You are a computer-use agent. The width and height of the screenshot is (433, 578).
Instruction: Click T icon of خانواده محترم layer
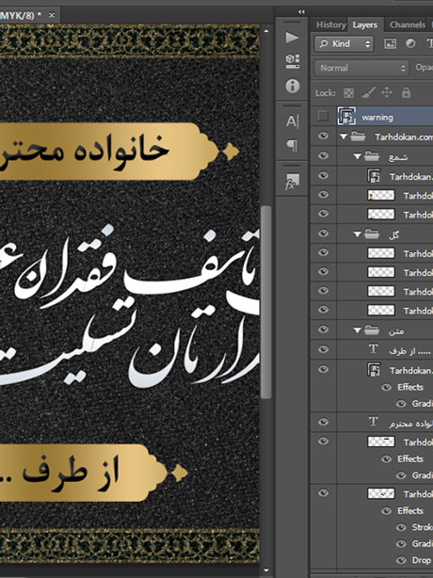tap(374, 422)
